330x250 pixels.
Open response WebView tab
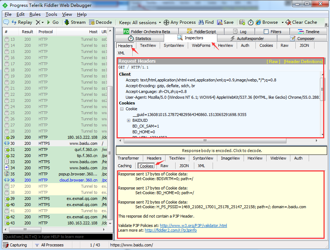278,158
